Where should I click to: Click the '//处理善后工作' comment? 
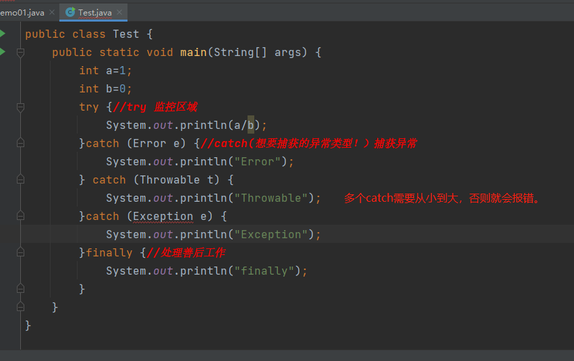[x=186, y=252]
